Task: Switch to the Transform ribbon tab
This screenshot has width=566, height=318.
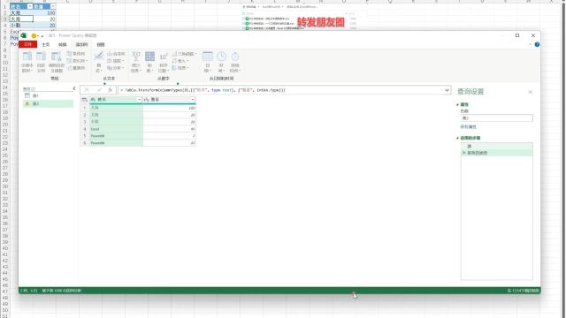Action: pos(63,44)
